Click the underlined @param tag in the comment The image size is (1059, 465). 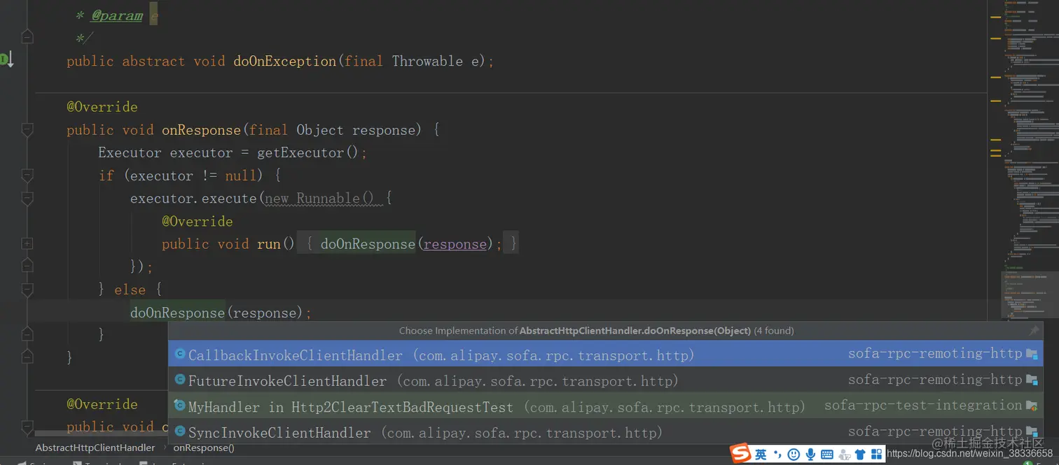[116, 15]
